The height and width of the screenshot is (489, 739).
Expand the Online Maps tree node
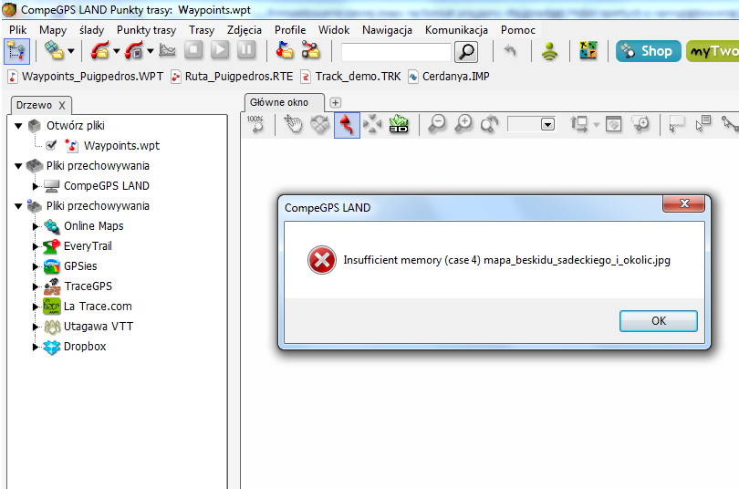36,226
